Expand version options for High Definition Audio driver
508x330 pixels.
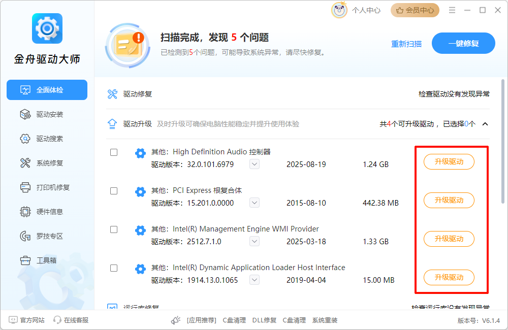coord(254,164)
